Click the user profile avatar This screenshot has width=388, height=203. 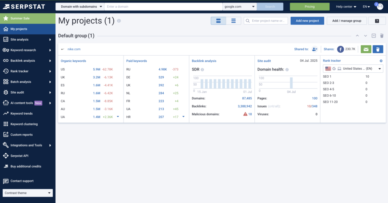[380, 6]
